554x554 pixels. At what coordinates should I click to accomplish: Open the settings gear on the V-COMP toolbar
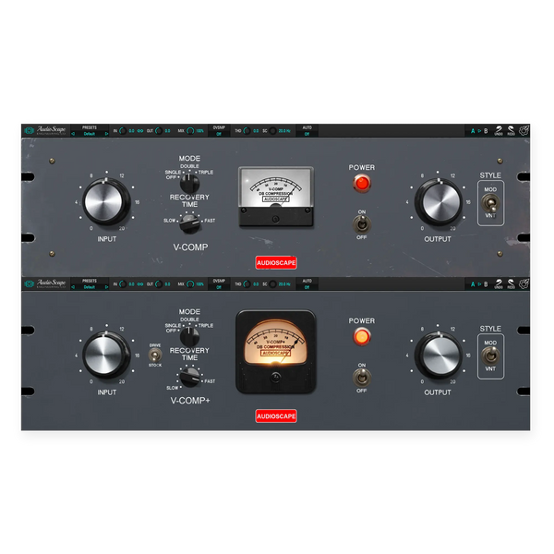524,130
